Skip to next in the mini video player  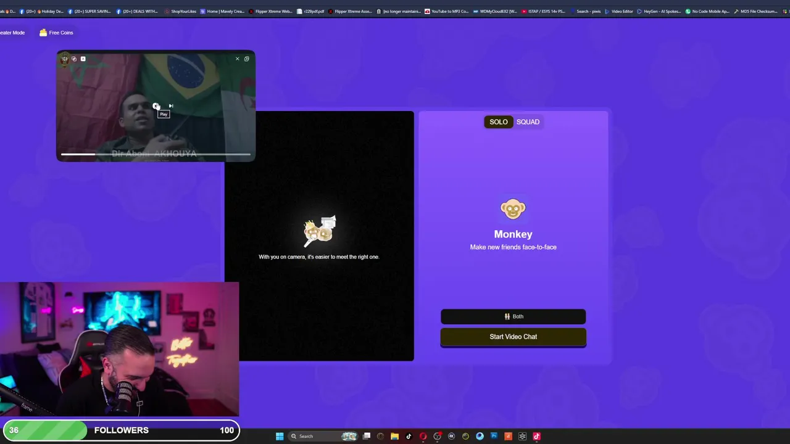click(171, 106)
